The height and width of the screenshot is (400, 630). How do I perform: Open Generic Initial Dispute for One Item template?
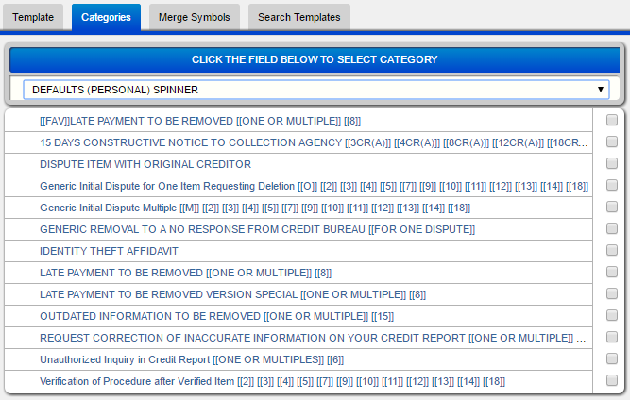point(314,186)
